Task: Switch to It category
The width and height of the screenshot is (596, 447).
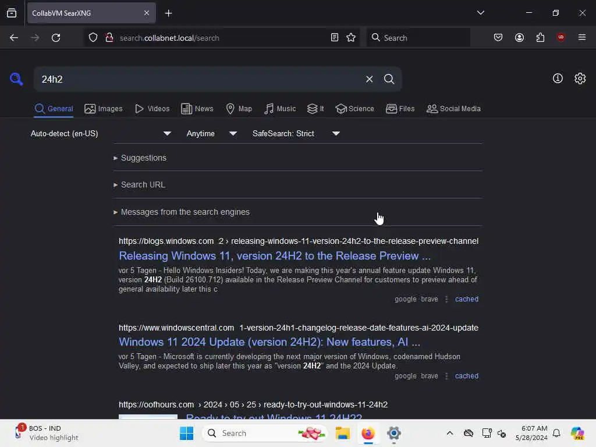Action: tap(315, 109)
